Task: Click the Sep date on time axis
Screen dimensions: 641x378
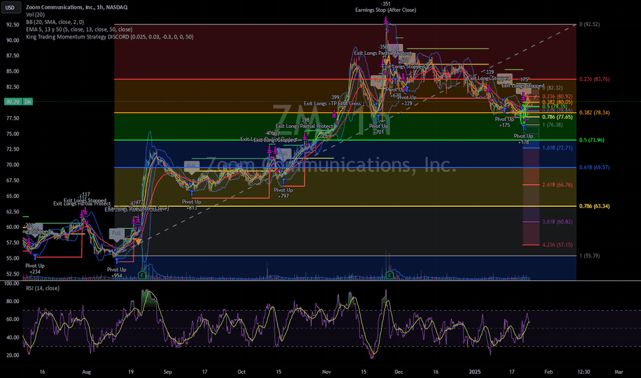Action: (x=168, y=372)
